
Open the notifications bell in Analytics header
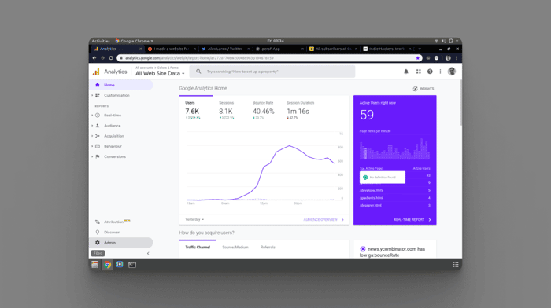tap(406, 71)
